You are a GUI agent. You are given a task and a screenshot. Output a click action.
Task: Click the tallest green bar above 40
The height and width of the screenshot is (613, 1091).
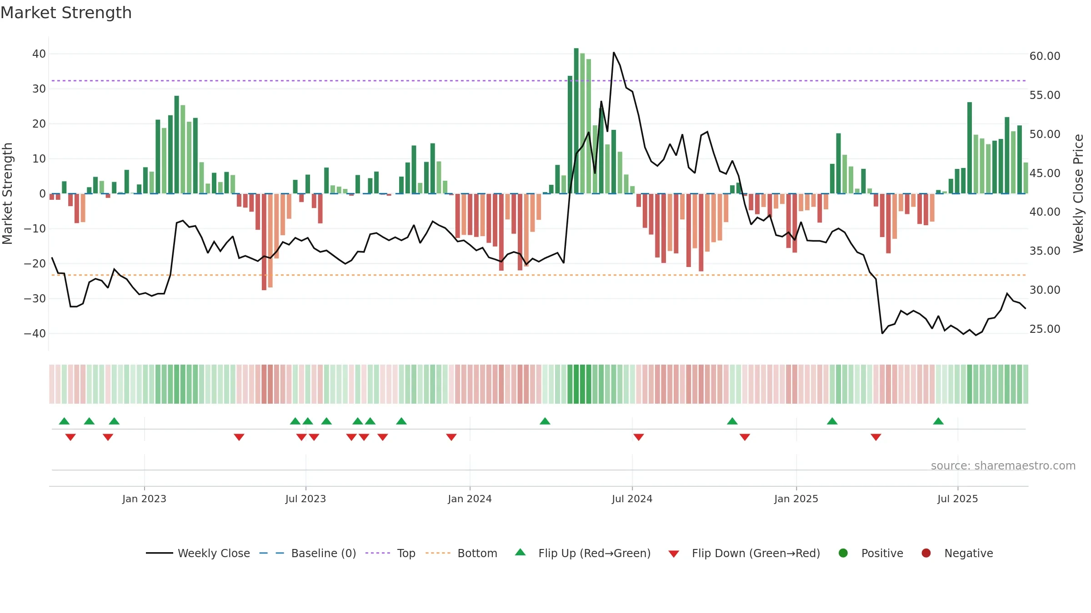(576, 121)
